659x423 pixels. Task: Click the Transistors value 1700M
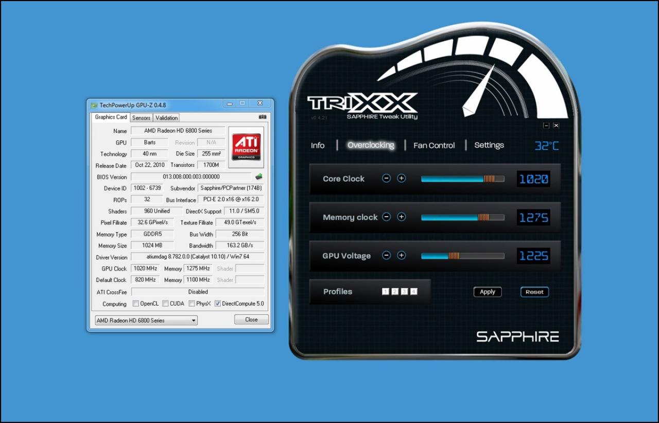[x=212, y=165]
